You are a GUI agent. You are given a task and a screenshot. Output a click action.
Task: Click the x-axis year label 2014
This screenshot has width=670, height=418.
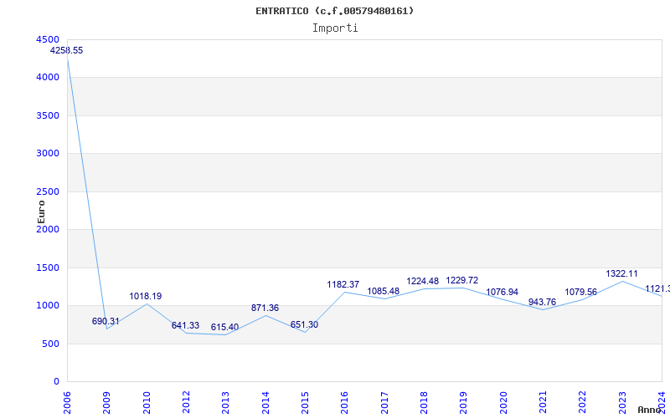(x=265, y=403)
